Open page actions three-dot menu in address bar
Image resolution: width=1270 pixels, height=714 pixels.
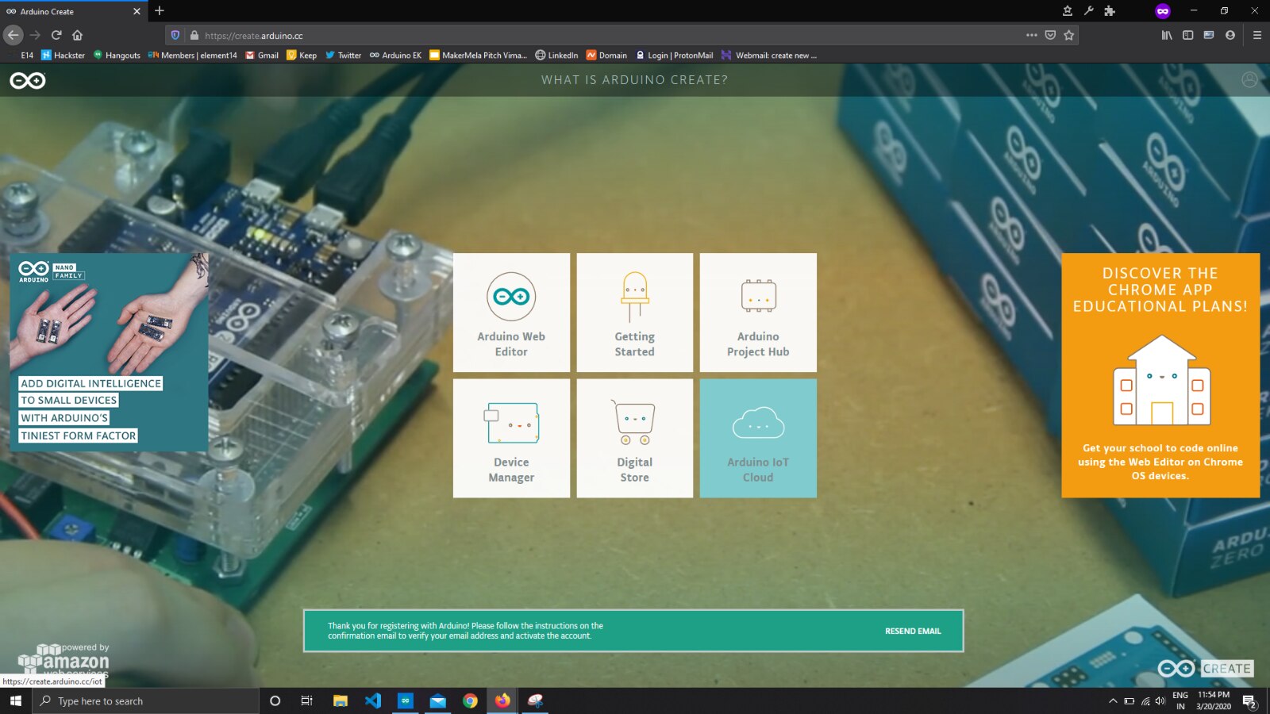(1031, 35)
